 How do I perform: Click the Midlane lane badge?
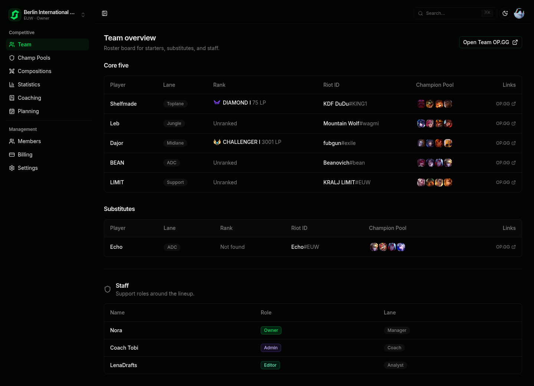pos(175,143)
